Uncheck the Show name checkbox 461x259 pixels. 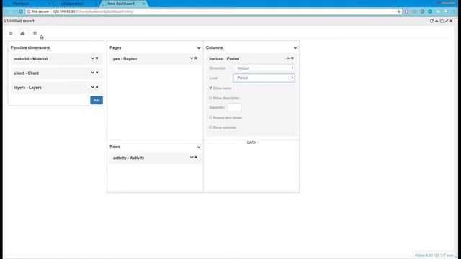tap(210, 88)
